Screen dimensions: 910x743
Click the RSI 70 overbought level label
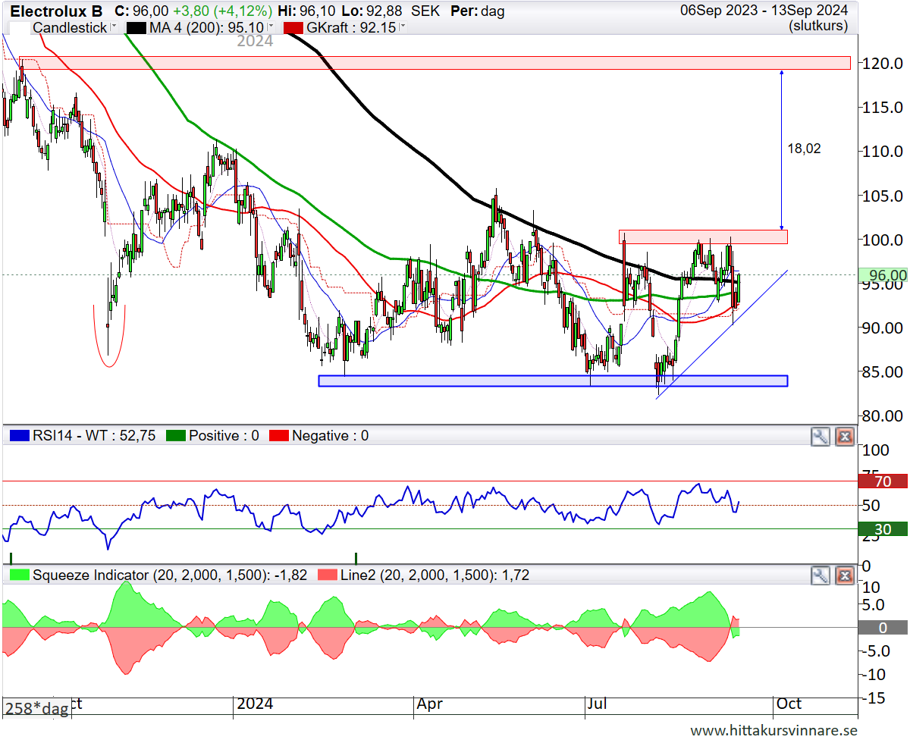click(882, 481)
